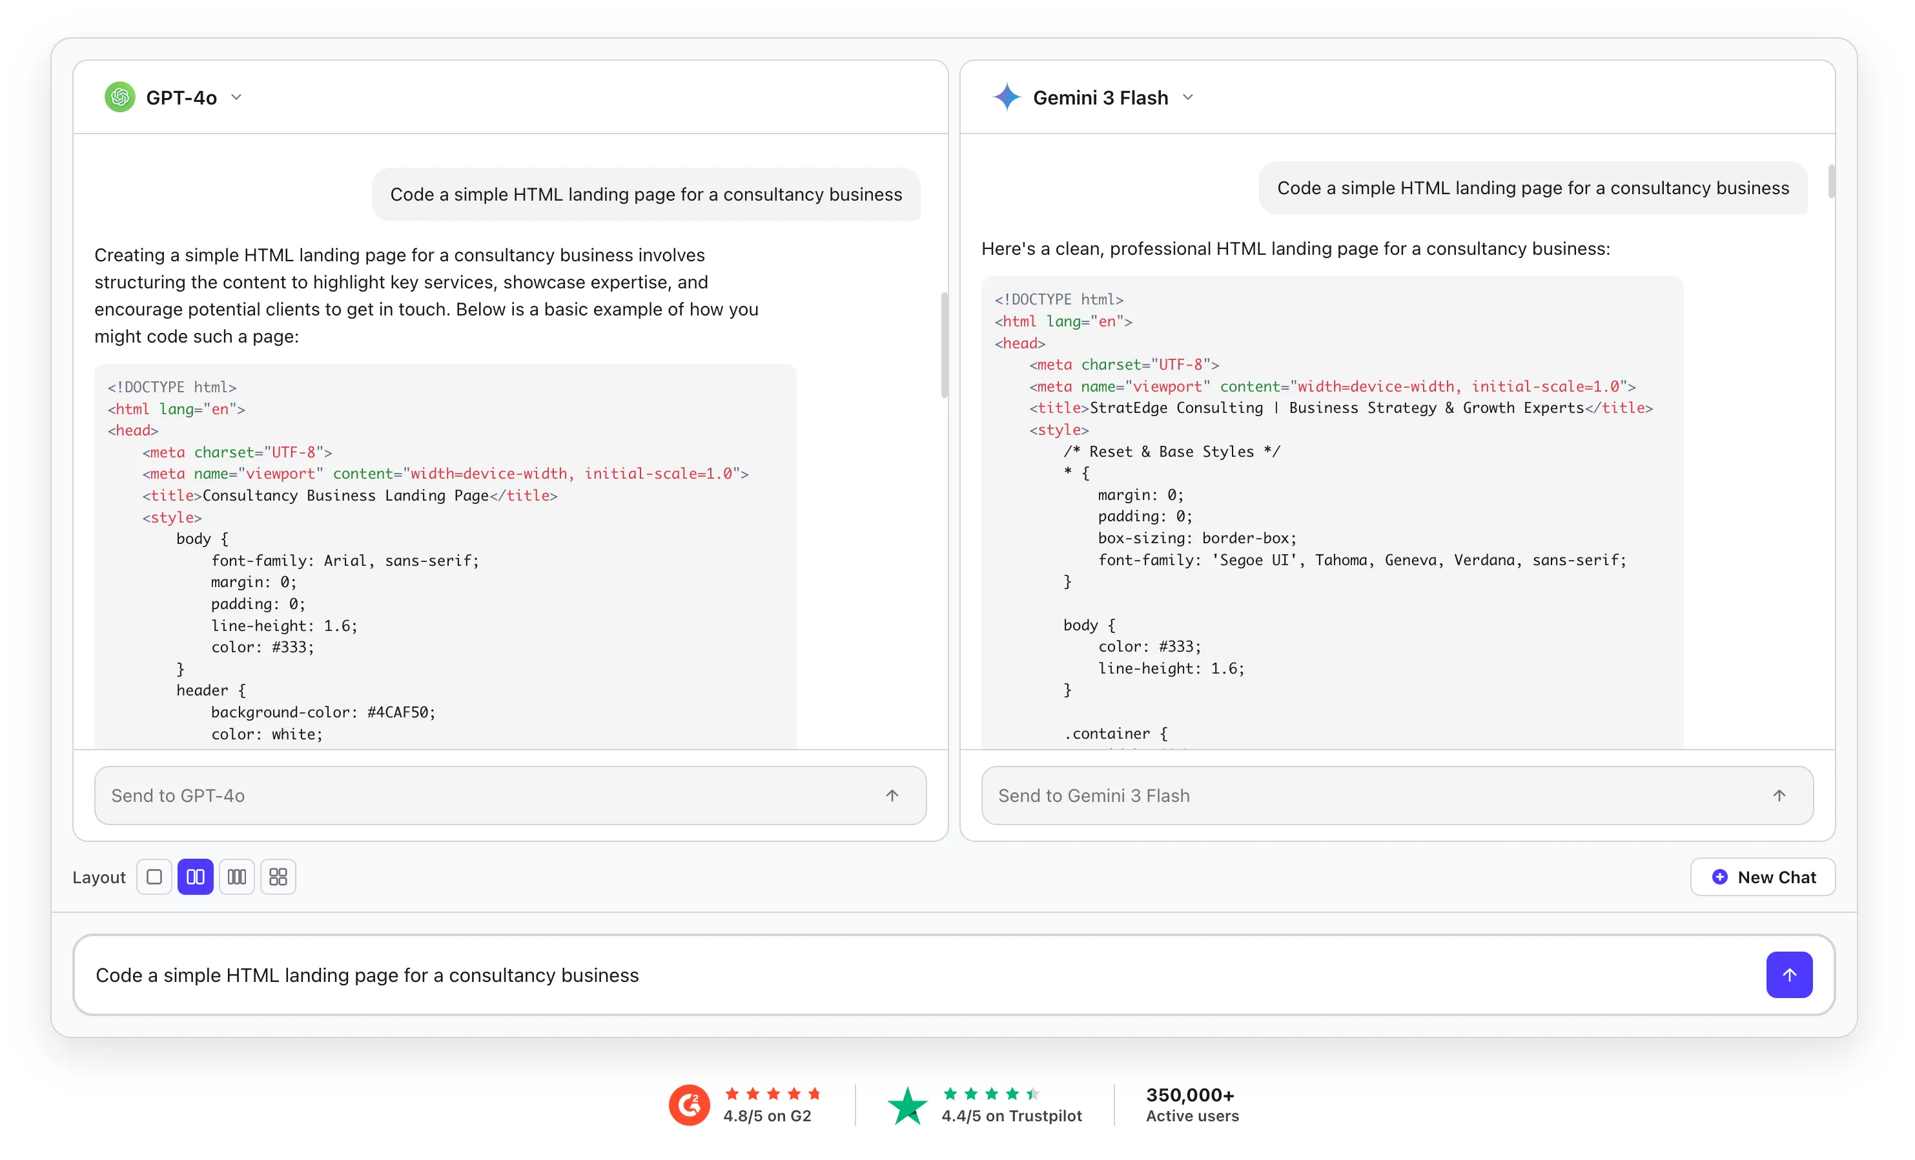1915x1160 pixels.
Task: Click the Gemini 3 Flash sparkle icon
Action: [x=1007, y=97]
